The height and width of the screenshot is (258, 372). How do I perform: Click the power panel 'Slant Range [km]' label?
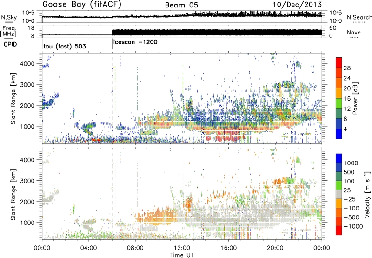click(x=13, y=98)
